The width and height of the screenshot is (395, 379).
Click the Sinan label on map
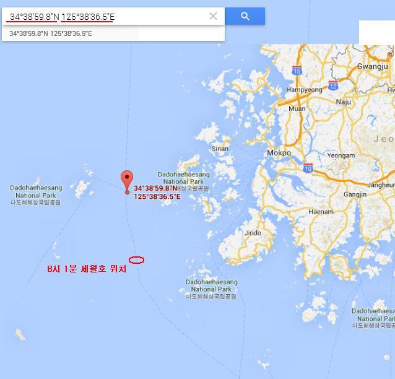coord(220,149)
